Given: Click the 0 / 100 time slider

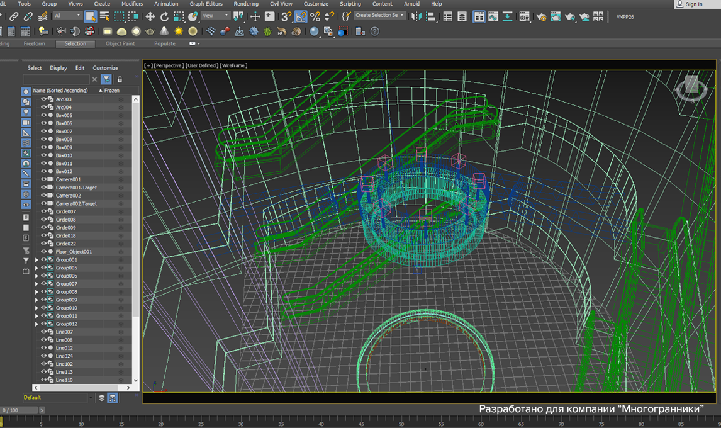Looking at the screenshot, I should click(20, 410).
